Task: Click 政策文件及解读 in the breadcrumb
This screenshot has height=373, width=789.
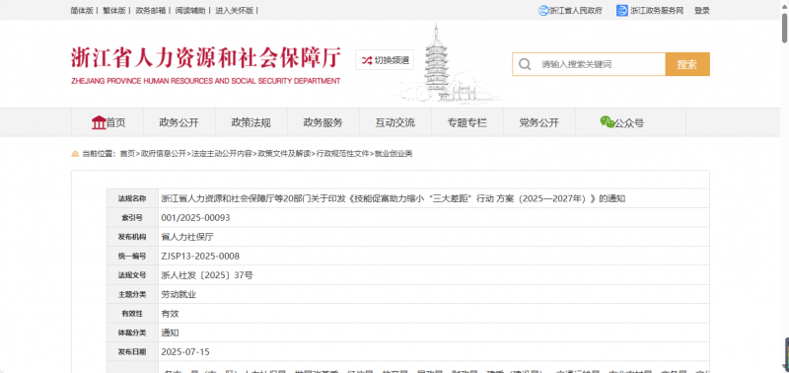Action: pyautogui.click(x=284, y=154)
